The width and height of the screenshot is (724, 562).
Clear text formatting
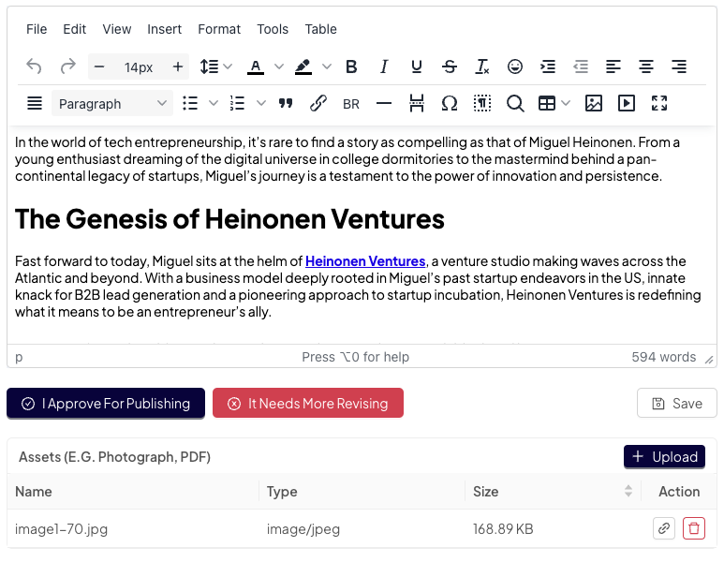pyautogui.click(x=482, y=67)
